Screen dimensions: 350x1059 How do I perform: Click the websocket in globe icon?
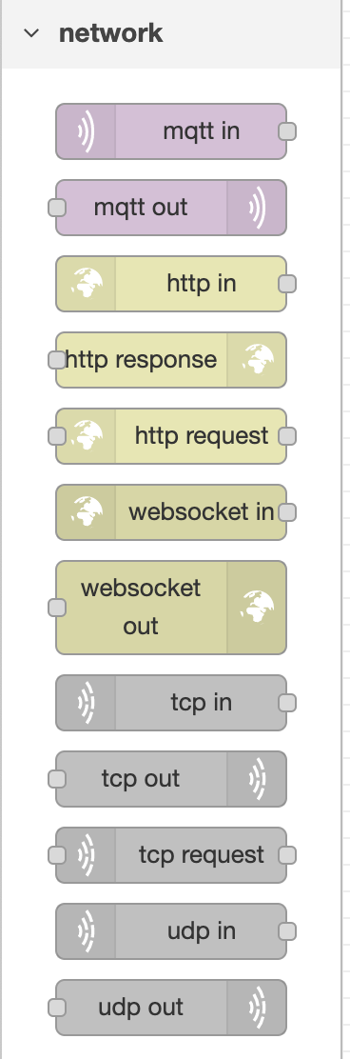tap(87, 512)
